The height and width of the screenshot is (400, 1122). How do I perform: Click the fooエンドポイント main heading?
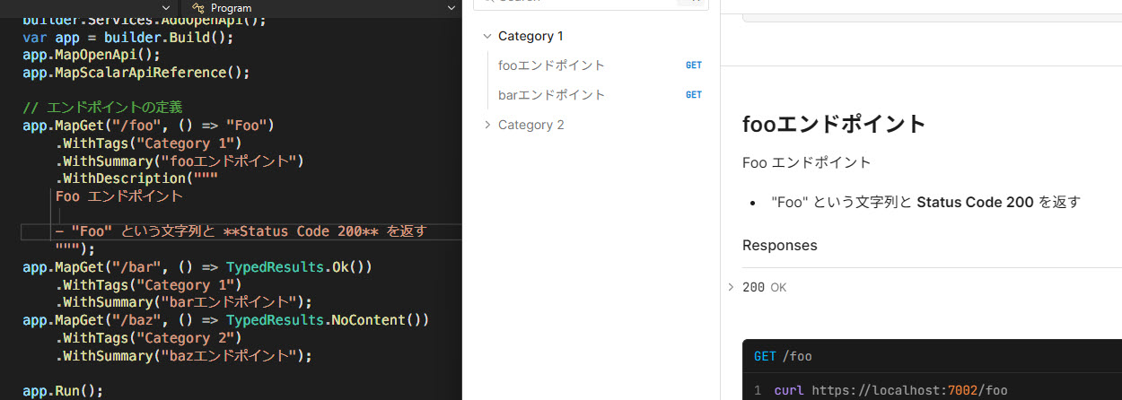point(834,124)
